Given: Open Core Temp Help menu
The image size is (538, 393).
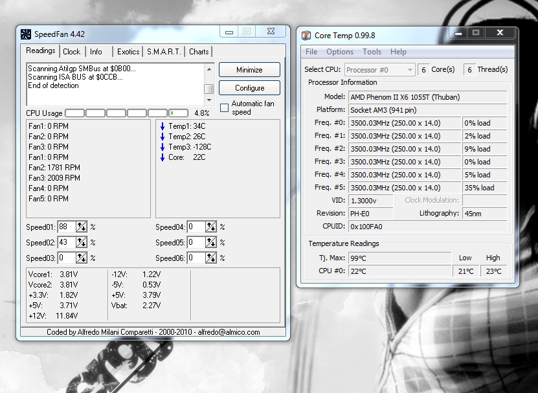Looking at the screenshot, I should 398,52.
